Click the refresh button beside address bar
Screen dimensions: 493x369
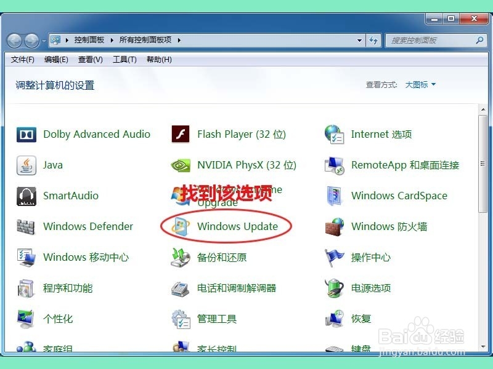373,40
